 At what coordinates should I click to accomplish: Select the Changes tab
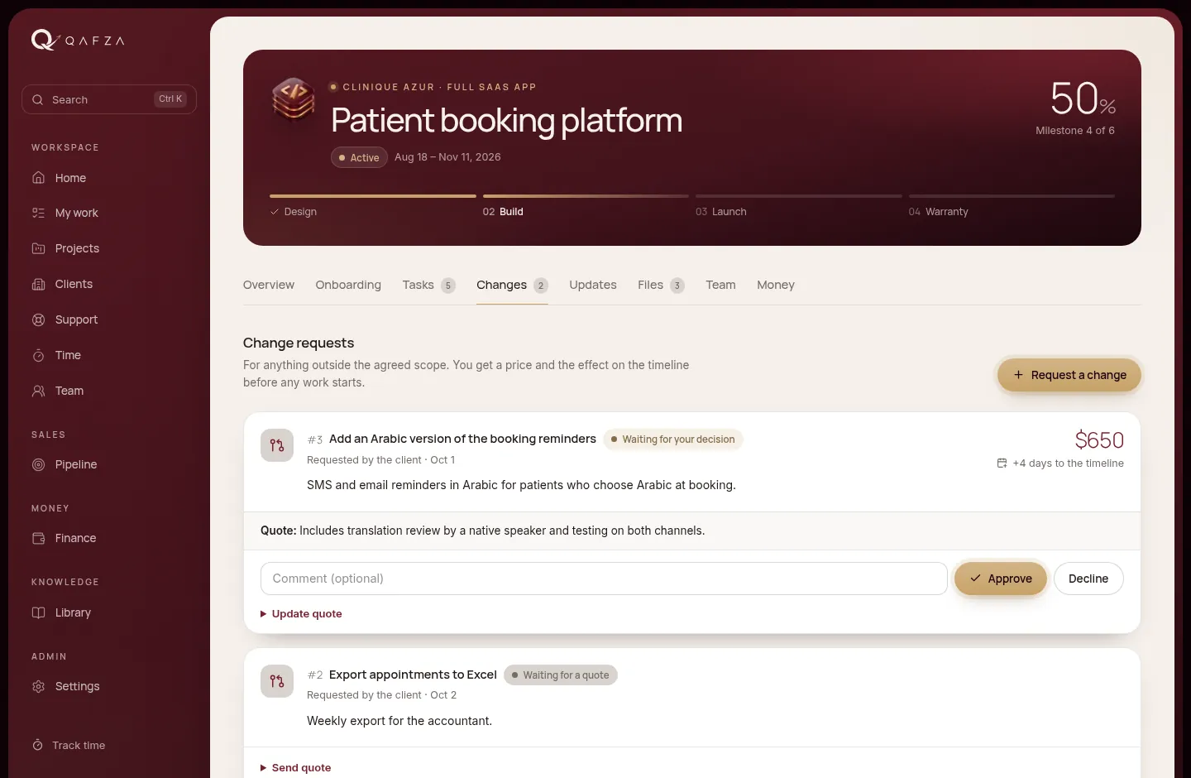(x=512, y=285)
